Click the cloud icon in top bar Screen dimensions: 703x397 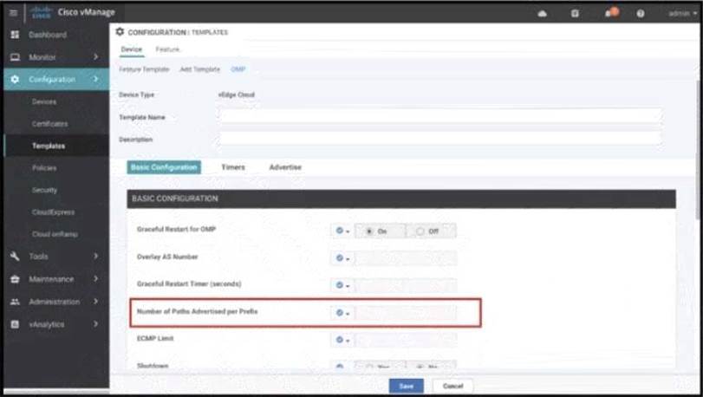(x=544, y=13)
